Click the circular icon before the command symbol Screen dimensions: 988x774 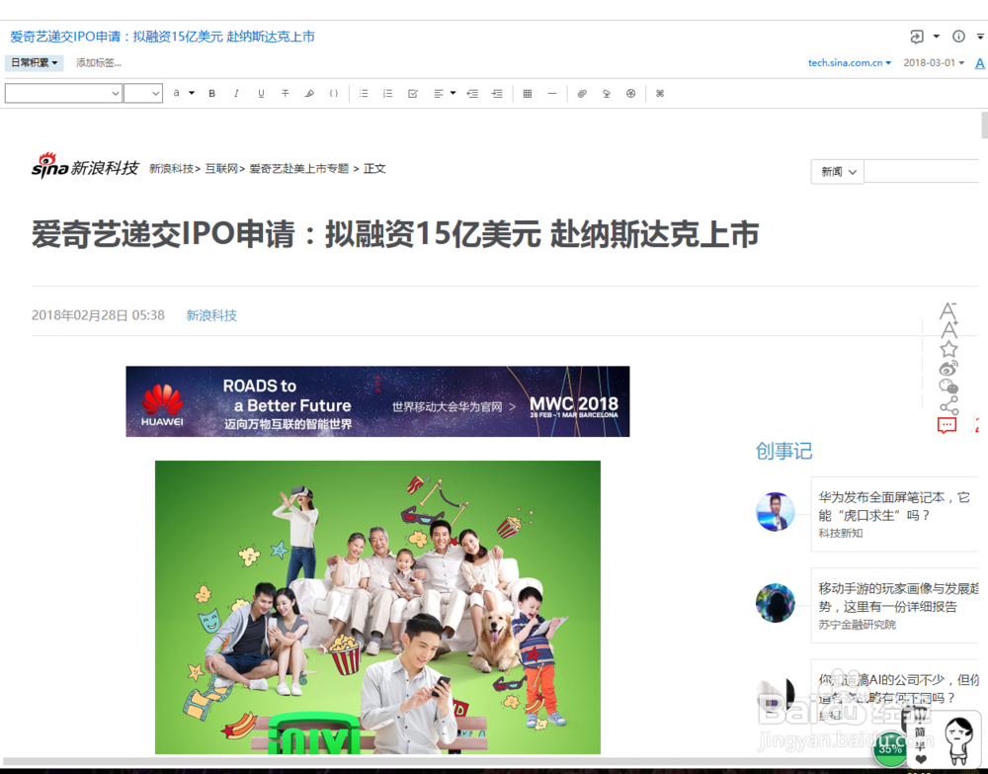(x=630, y=93)
